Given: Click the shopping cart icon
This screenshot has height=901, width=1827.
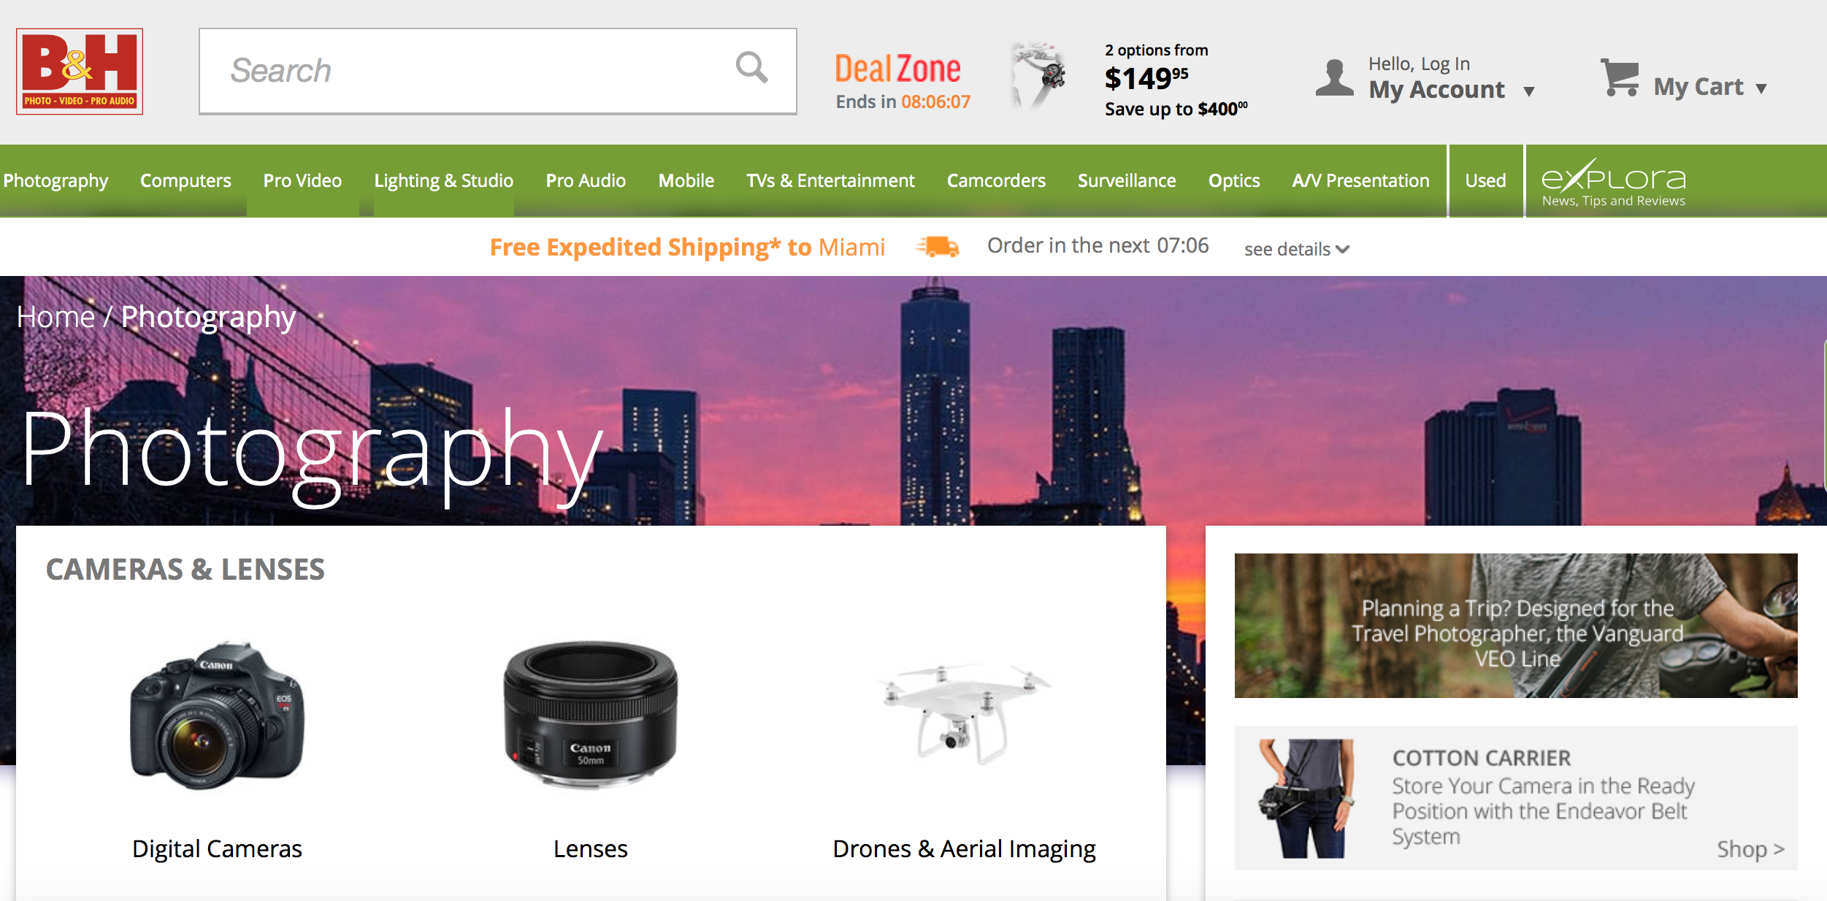Looking at the screenshot, I should [x=1620, y=78].
